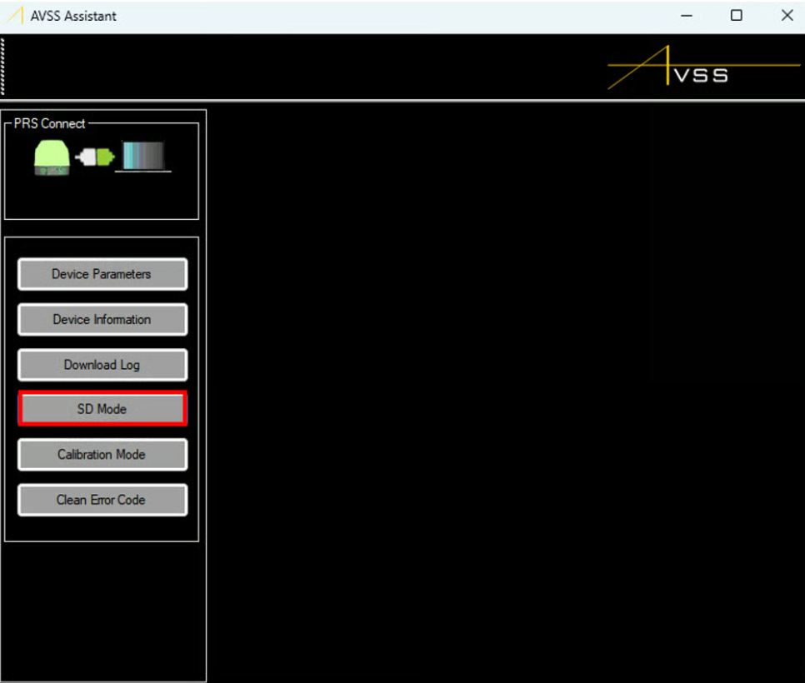Click the dotted grip handle at left edge

(x=2, y=67)
